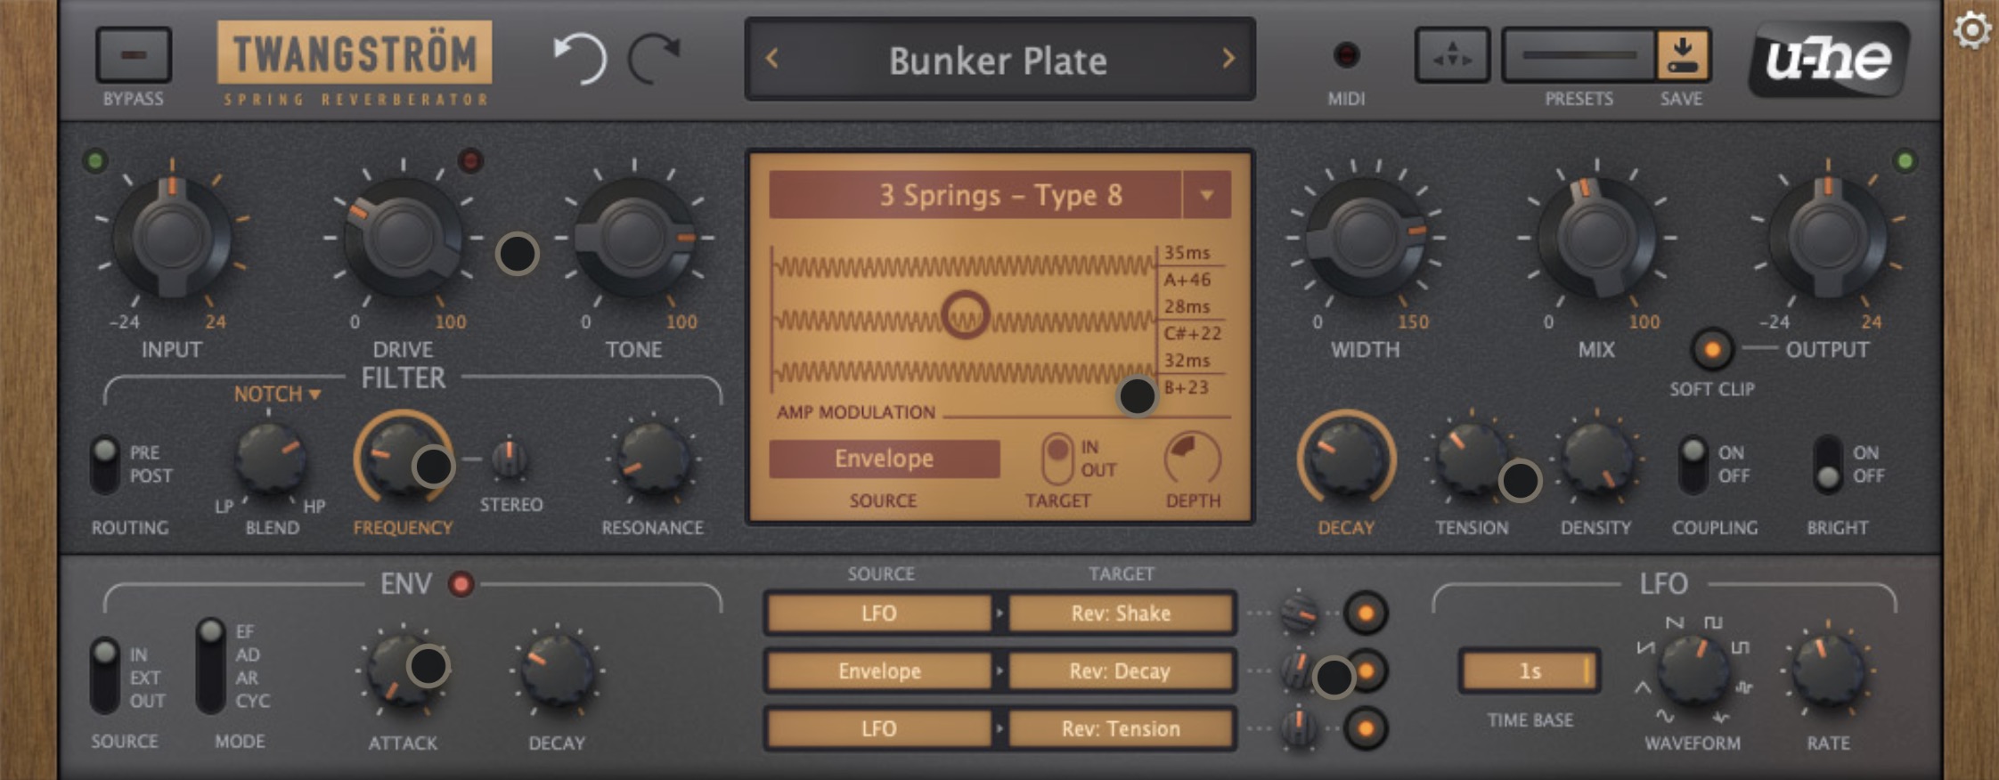Redo the last undone change

click(x=654, y=59)
